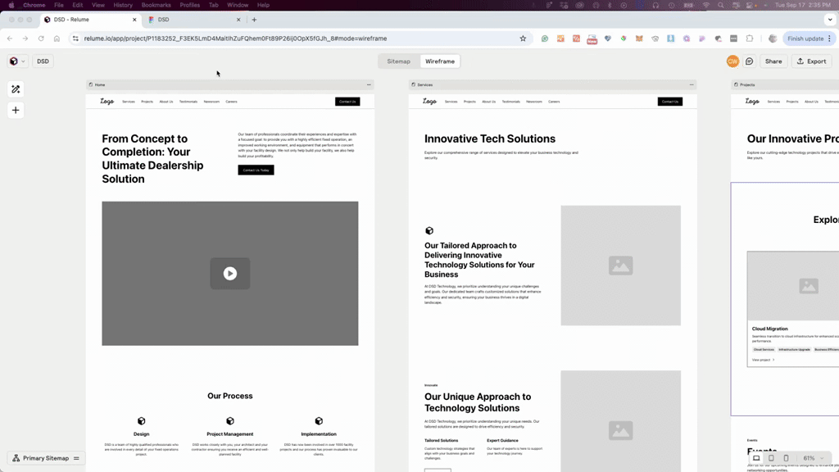
Task: Click the CW user avatar
Action: pos(732,61)
